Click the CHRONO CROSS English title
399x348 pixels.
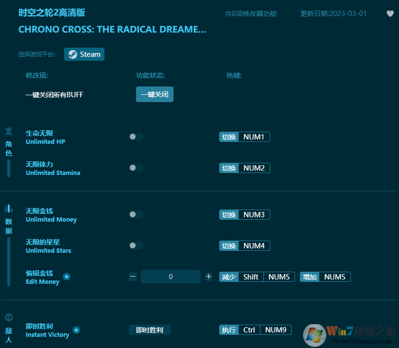(112, 29)
